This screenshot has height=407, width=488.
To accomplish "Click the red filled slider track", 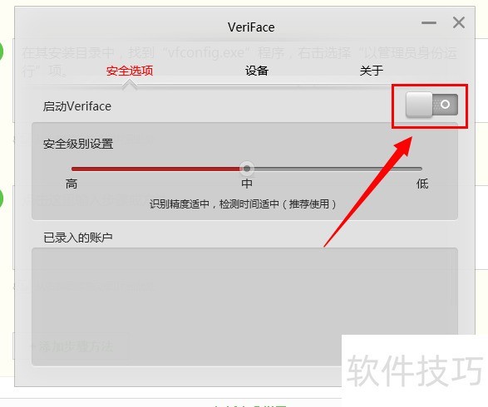I will pos(156,169).
